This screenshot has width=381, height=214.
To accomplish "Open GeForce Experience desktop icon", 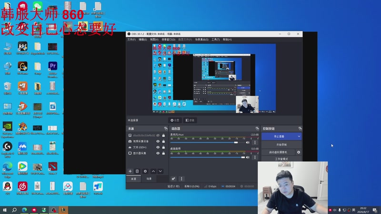I will pyautogui.click(x=8, y=129).
